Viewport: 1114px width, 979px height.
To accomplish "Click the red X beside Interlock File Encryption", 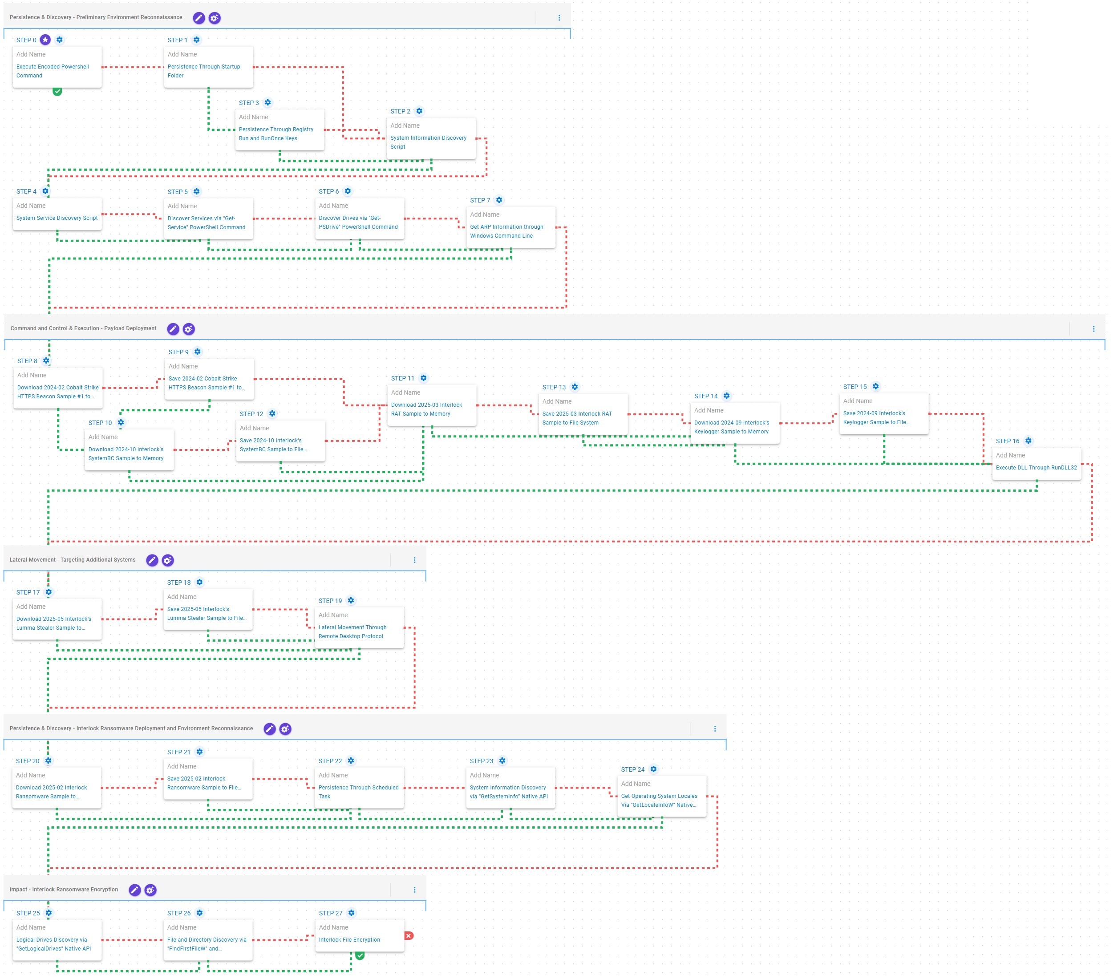I will (x=409, y=936).
